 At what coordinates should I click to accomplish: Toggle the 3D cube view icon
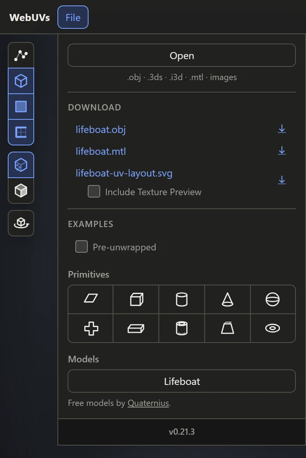[21, 81]
